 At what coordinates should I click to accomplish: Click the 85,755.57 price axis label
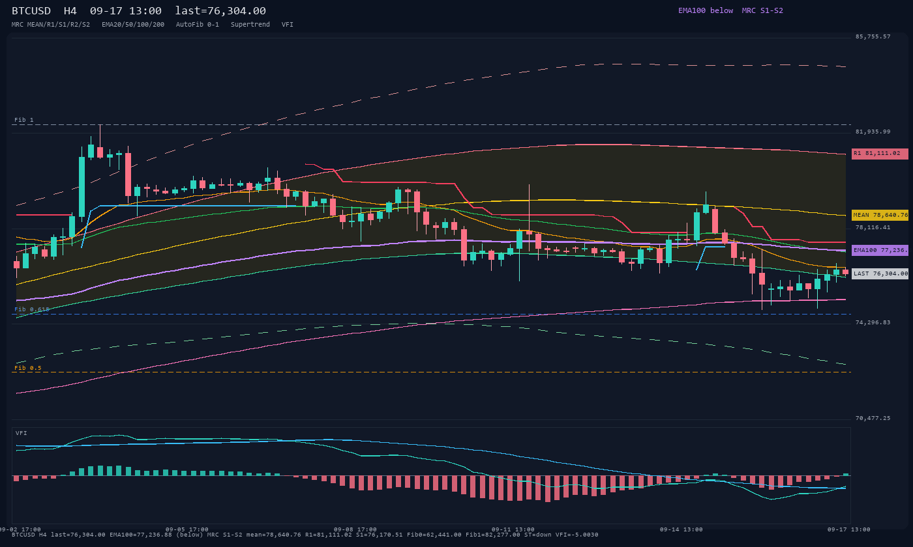(x=873, y=36)
